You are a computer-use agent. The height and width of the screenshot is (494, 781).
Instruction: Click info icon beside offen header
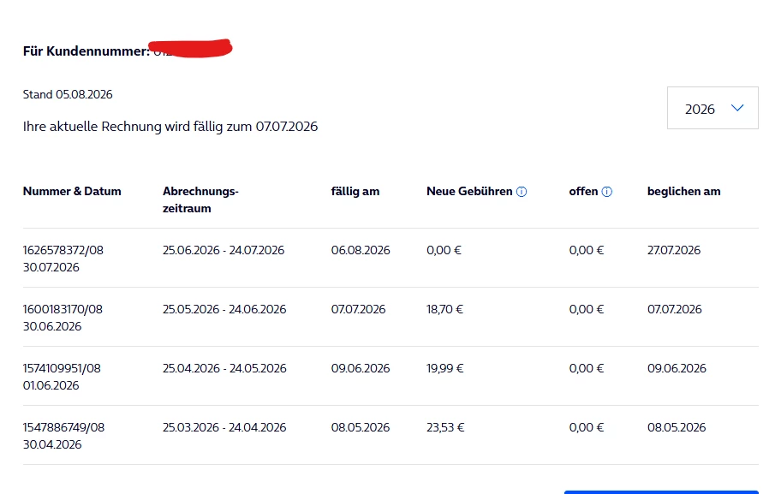[x=606, y=192]
